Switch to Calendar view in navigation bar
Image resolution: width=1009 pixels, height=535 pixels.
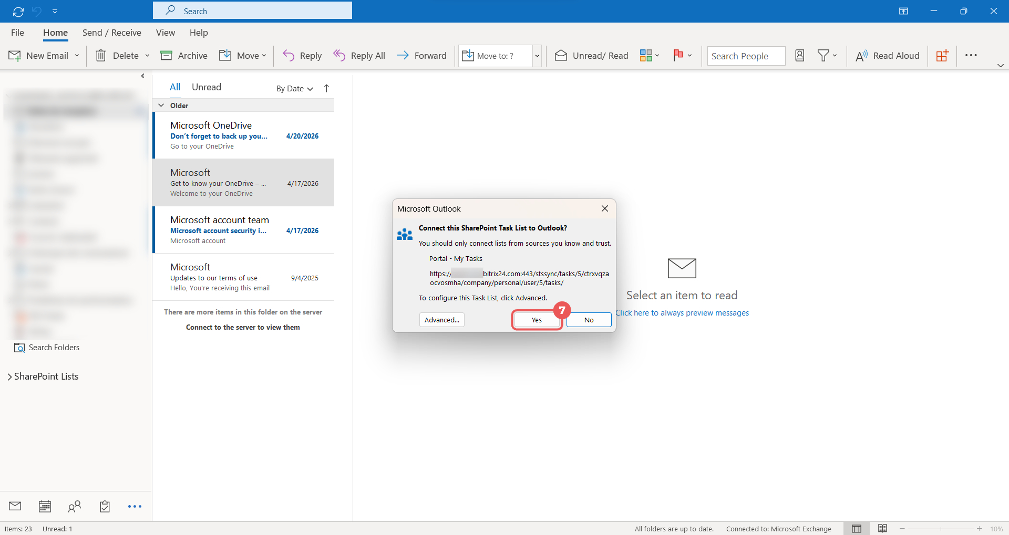45,506
